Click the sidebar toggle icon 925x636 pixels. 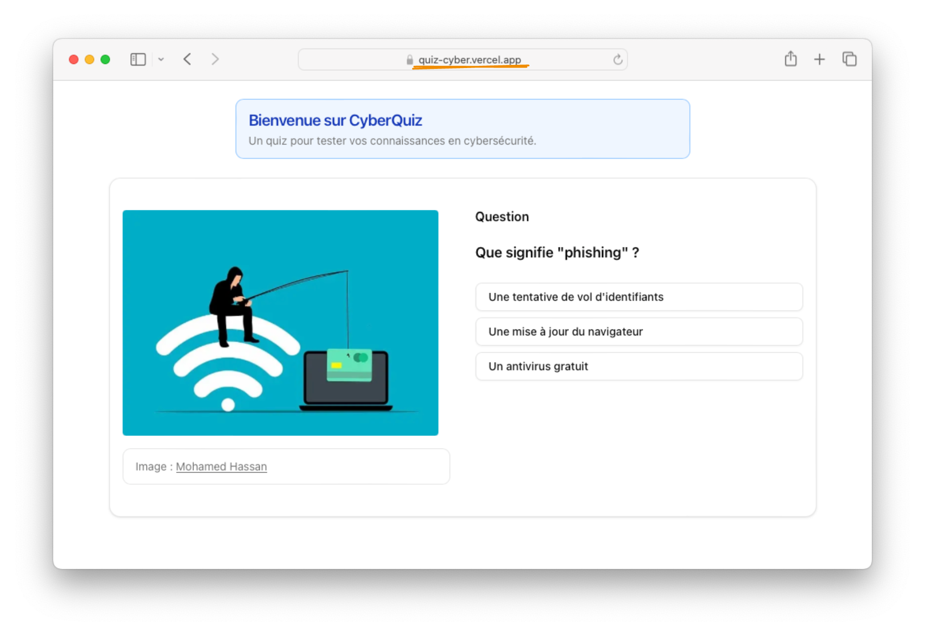click(138, 59)
